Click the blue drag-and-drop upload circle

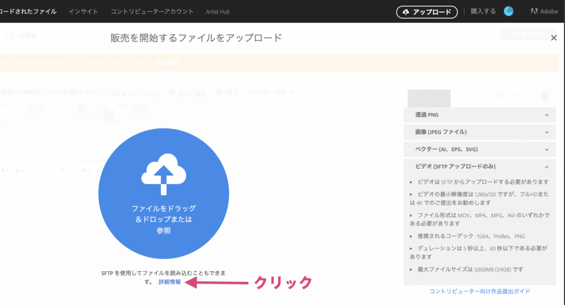point(163,194)
